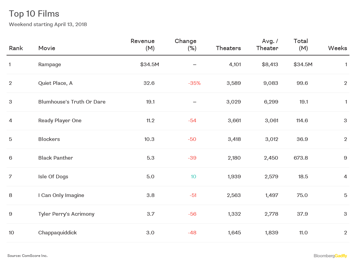The image size is (356, 267).
Task: Select the movie name Blockers
Action: click(x=49, y=139)
